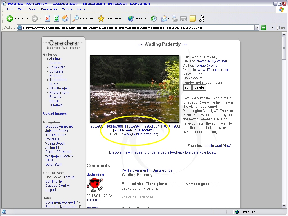This screenshot has height=216, width=288.
Task: Open the Back button history dropdown arrow
Action: pos(27,19)
